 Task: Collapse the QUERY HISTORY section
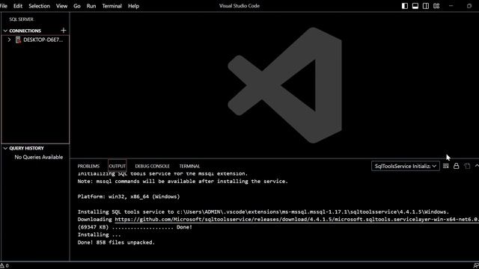tap(5, 148)
